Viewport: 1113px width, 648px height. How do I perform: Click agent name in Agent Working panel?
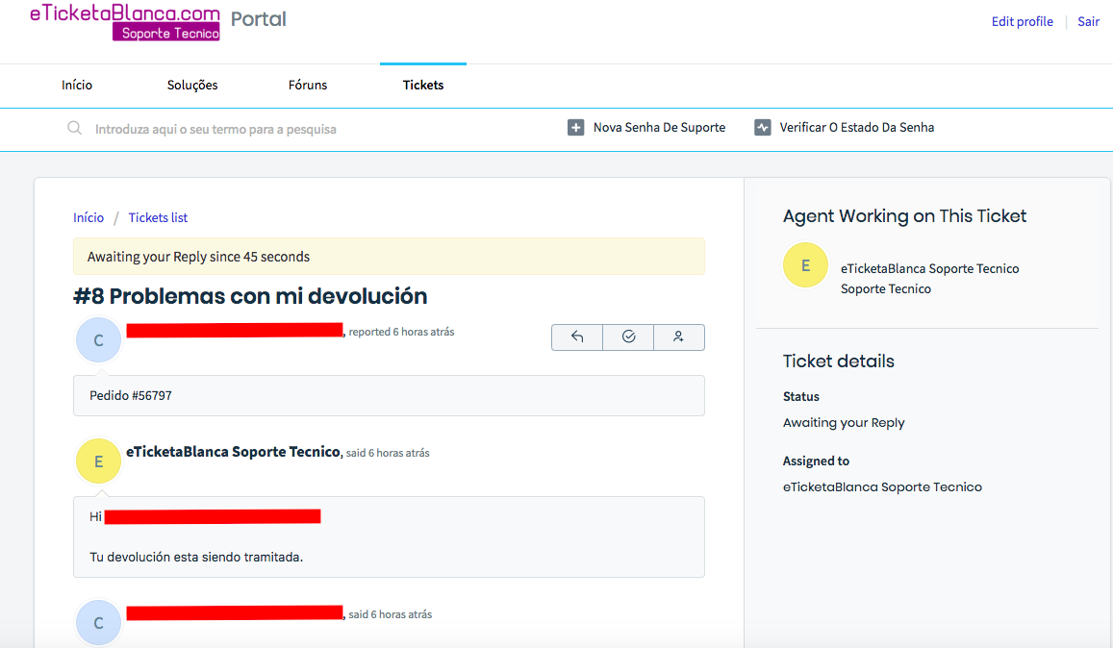(x=930, y=269)
